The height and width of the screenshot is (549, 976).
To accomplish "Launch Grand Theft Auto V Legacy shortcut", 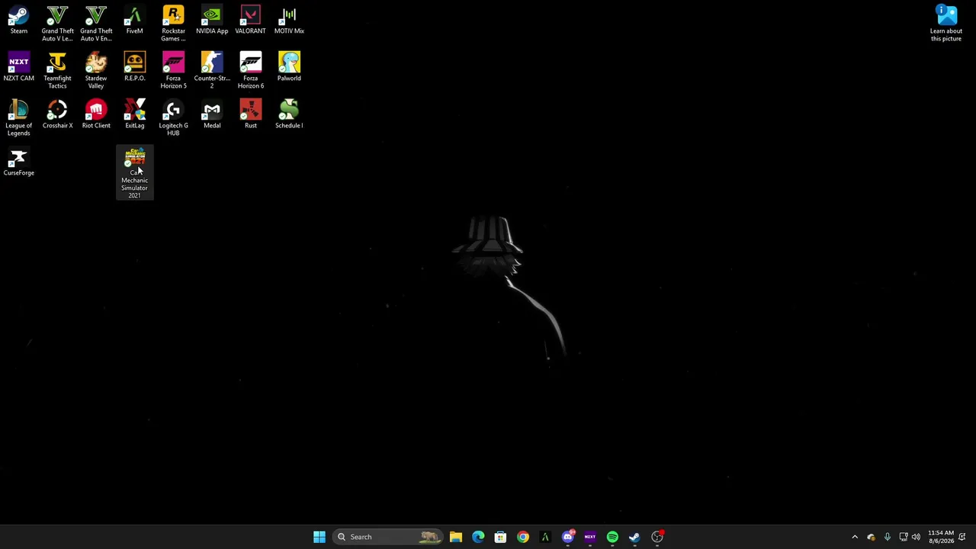I will click(x=57, y=24).
